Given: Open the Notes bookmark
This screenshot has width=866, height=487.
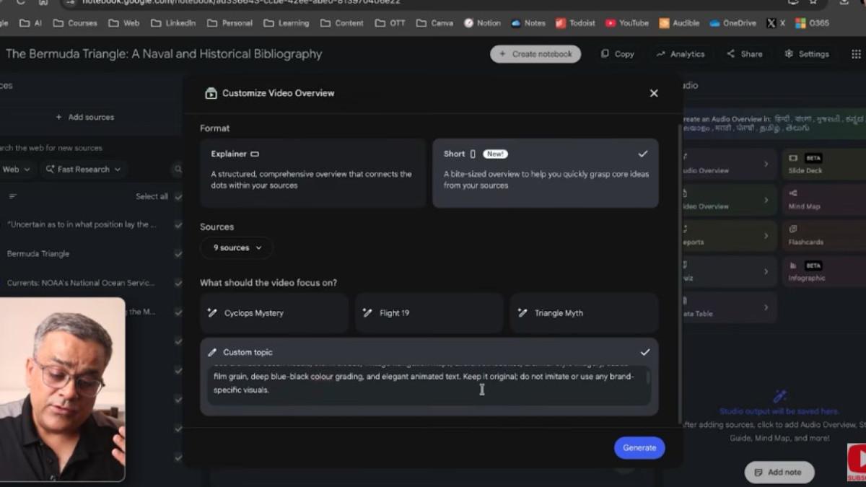Looking at the screenshot, I should 528,23.
